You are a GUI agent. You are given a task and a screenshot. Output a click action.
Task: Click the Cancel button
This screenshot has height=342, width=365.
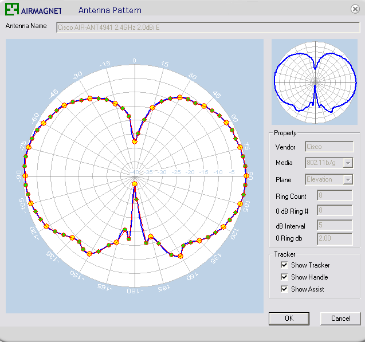pos(340,319)
